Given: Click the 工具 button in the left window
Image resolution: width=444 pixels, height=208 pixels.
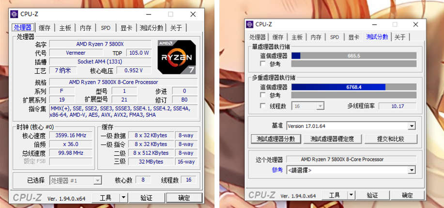Looking at the screenshot, I should click(x=106, y=198).
